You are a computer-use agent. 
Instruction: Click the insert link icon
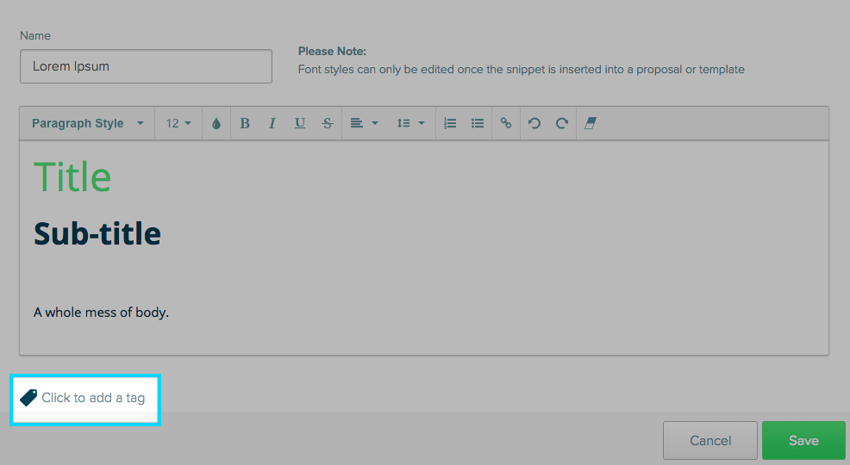point(506,123)
